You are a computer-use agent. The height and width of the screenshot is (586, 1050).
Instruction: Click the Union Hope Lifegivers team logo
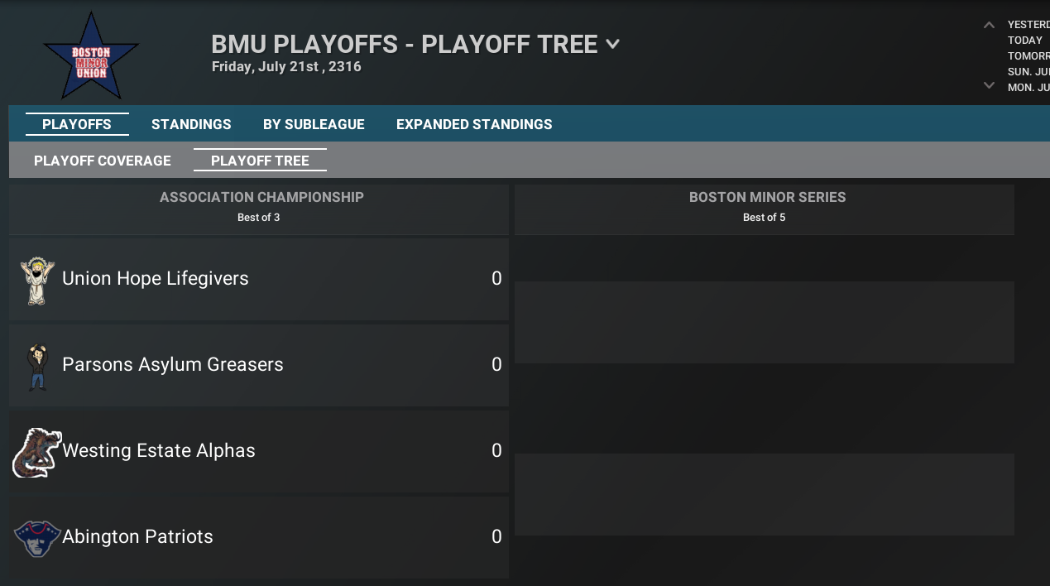pyautogui.click(x=37, y=280)
